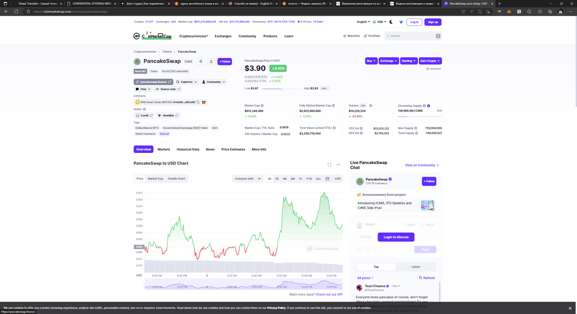The image size is (577, 314).
Task: Open the Historical Data tab
Action: click(x=188, y=150)
